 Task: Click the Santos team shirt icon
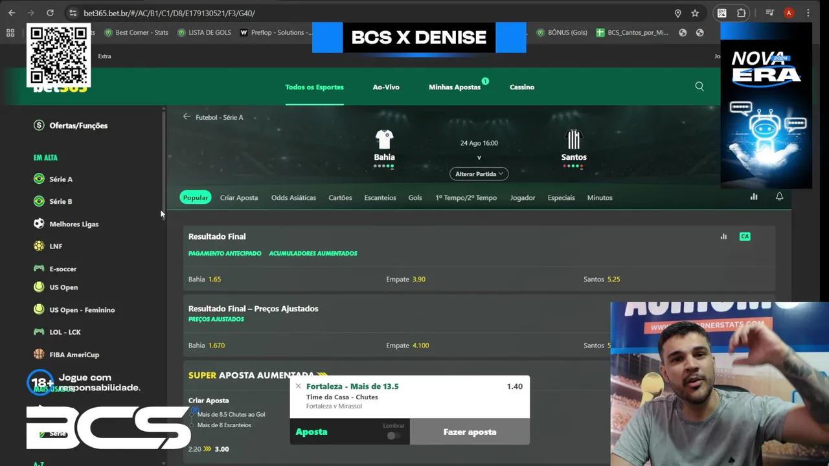click(574, 139)
